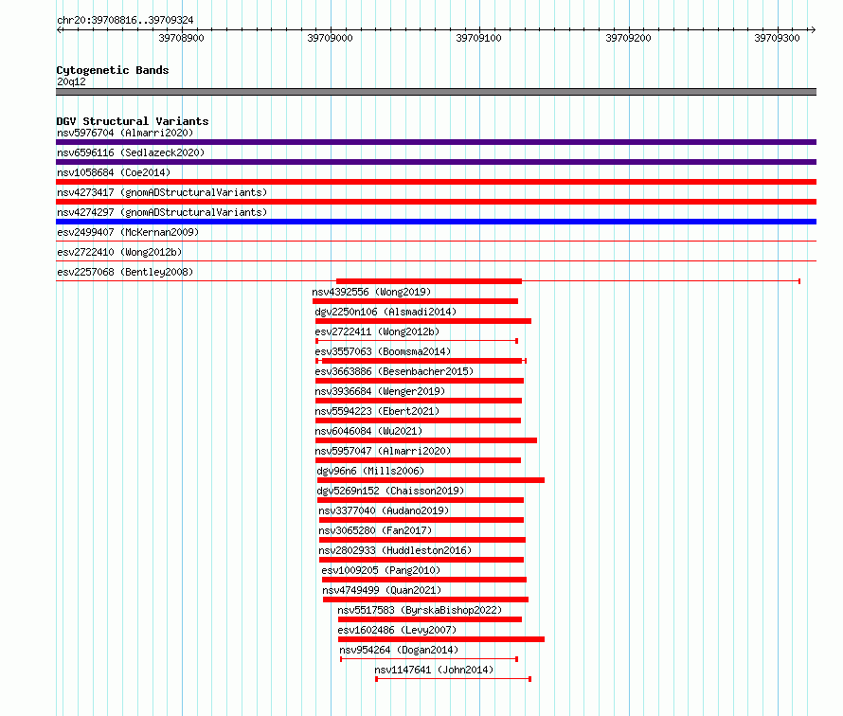Open nsv5594223 (Ebert2021) variant

tap(377, 411)
